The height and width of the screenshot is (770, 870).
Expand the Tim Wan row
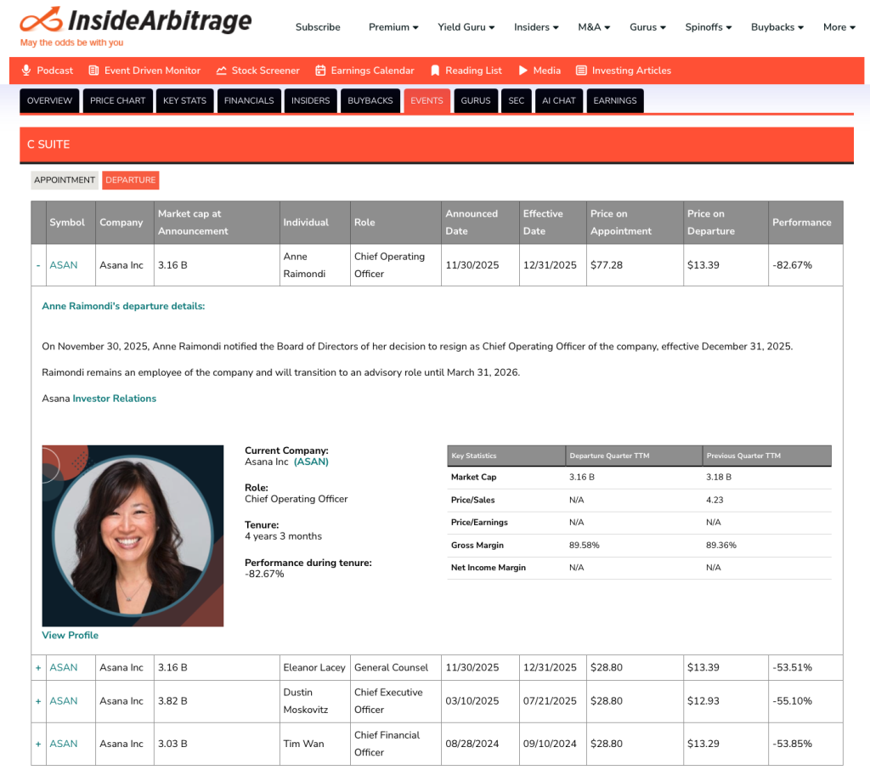tap(38, 744)
